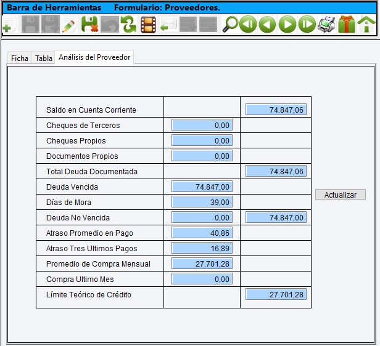Click the Límite Teórico de Crédito value field
Viewport: 380px width, 346px height.
pos(276,294)
